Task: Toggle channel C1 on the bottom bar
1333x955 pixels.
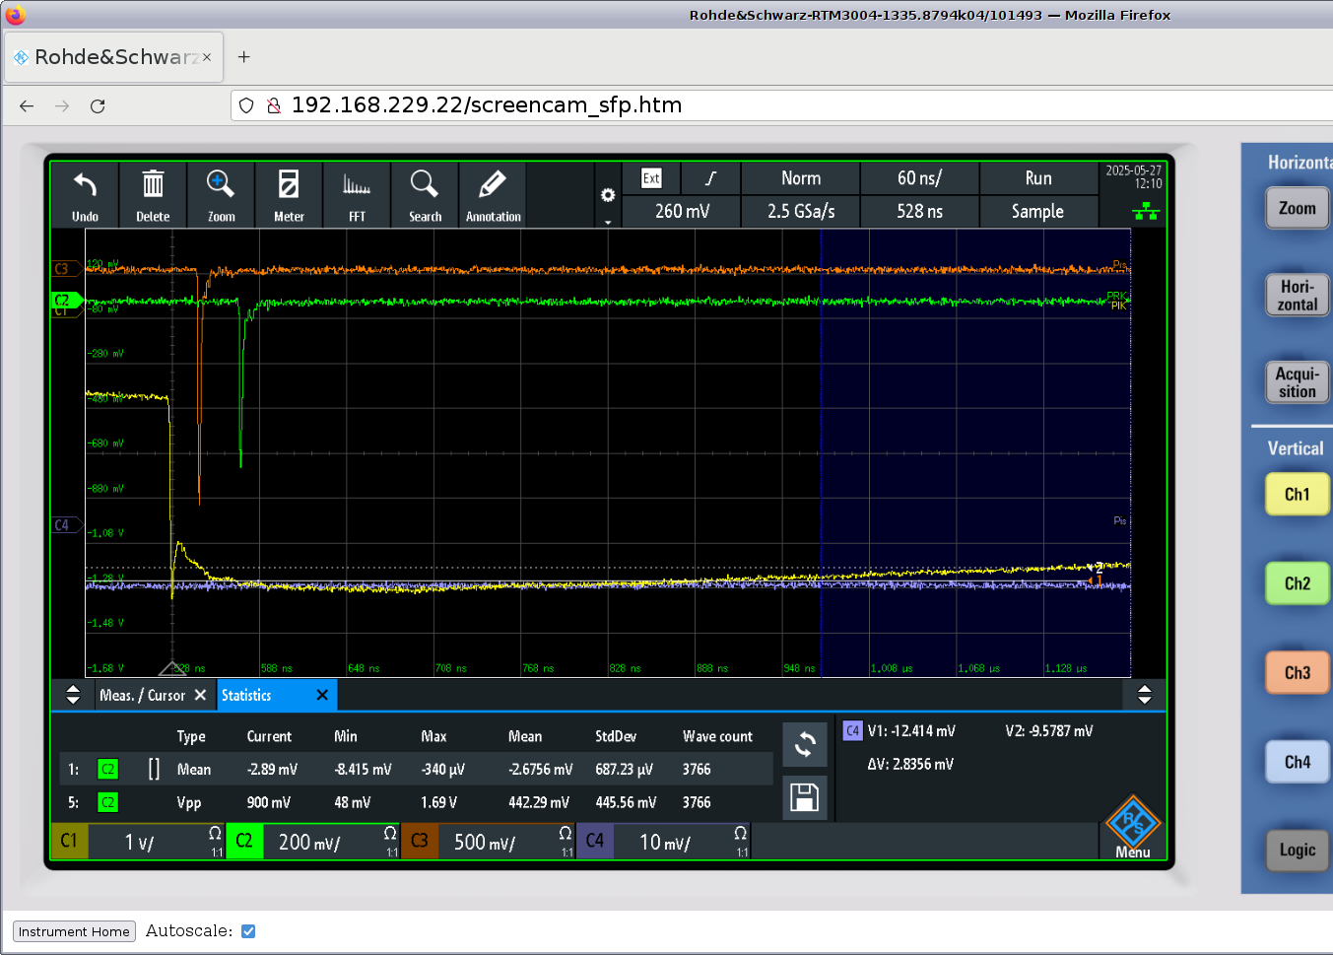Action: pos(69,842)
